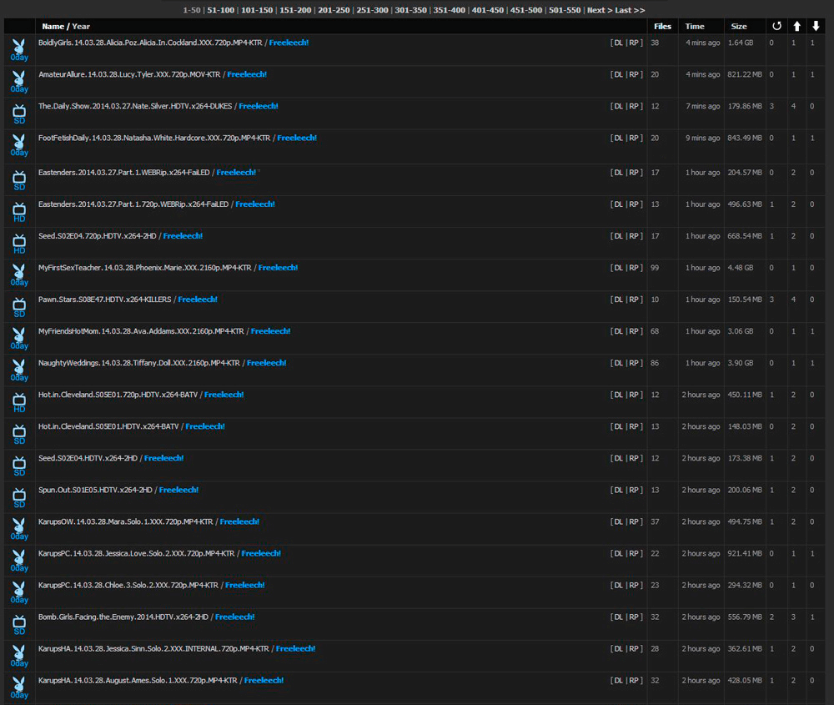Click the SD TV icon for The Daily Show

click(x=19, y=113)
